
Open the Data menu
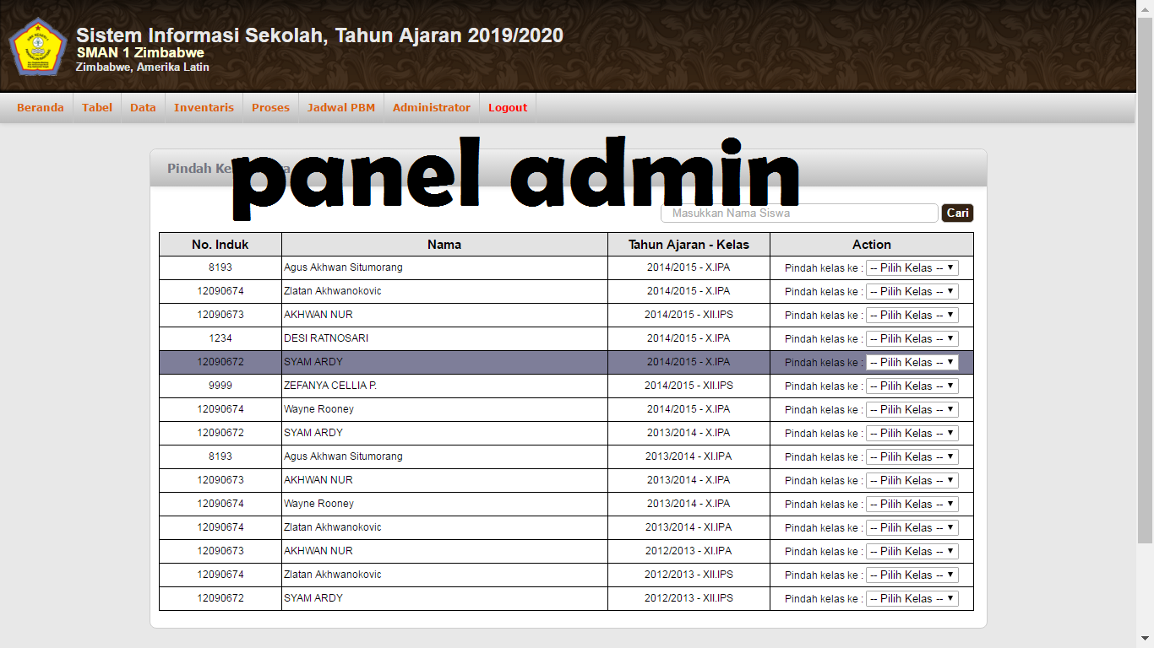coord(143,108)
